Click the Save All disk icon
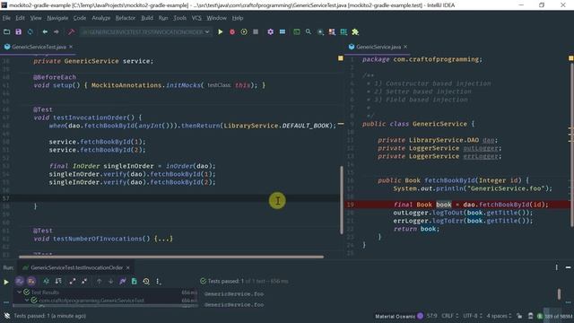 click(x=18, y=32)
